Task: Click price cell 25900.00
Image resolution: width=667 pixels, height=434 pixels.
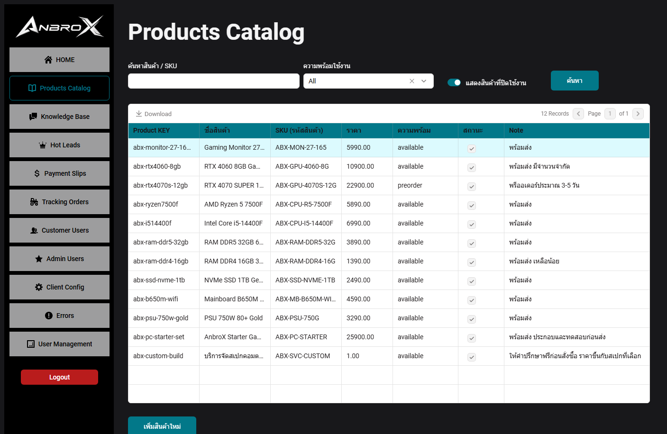Action: pos(367,337)
